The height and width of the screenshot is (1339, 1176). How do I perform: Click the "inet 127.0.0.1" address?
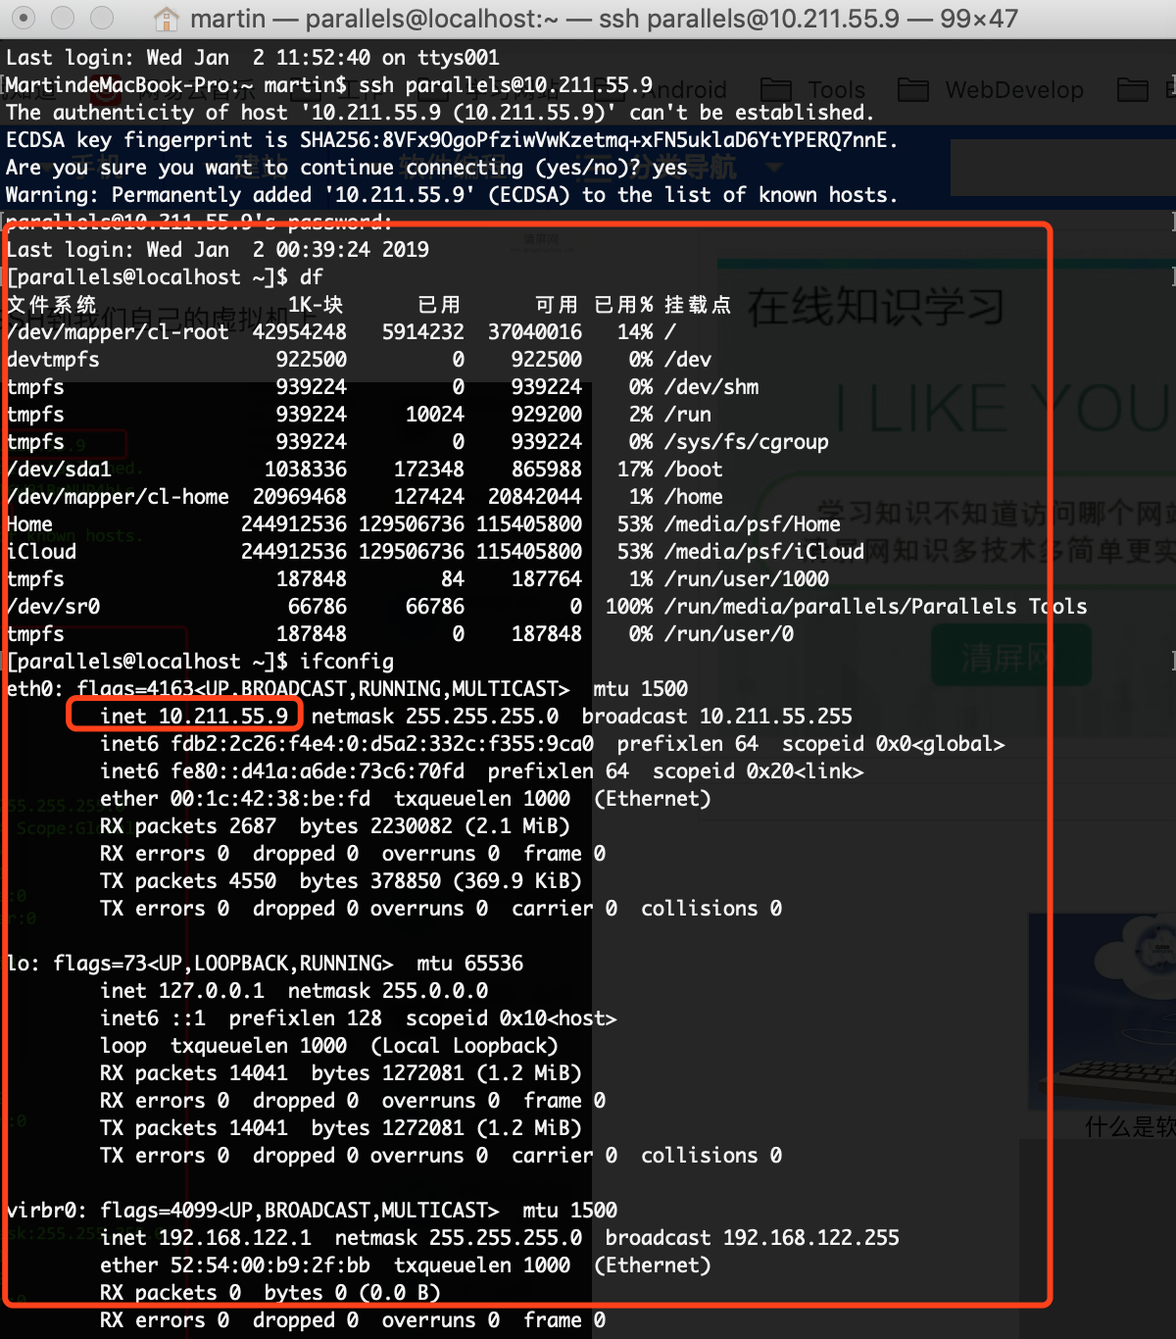[x=182, y=991]
